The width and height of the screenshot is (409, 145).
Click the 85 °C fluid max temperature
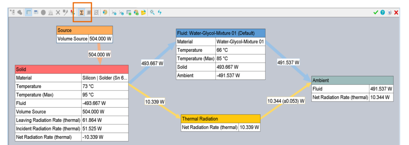240,58
